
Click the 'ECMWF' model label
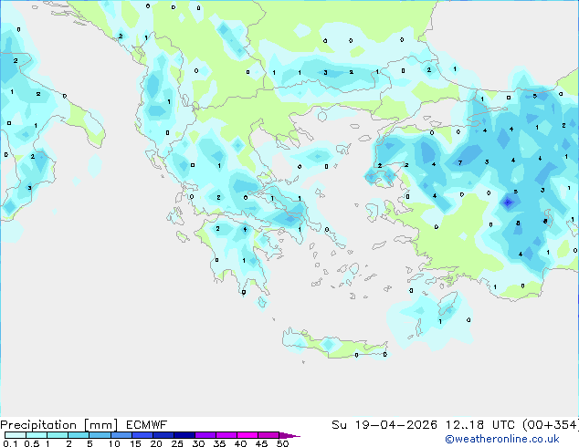pyautogui.click(x=147, y=425)
